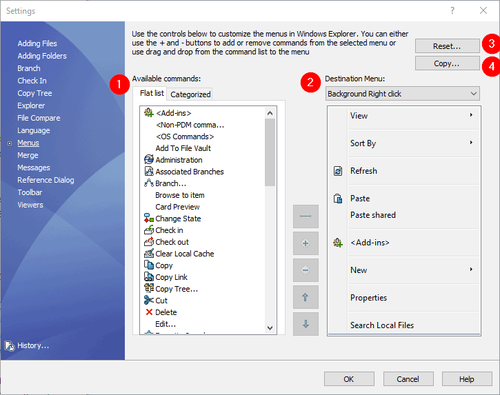Image resolution: width=500 pixels, height=395 pixels.
Task: Click the Copy... button at top right
Action: 447,63
